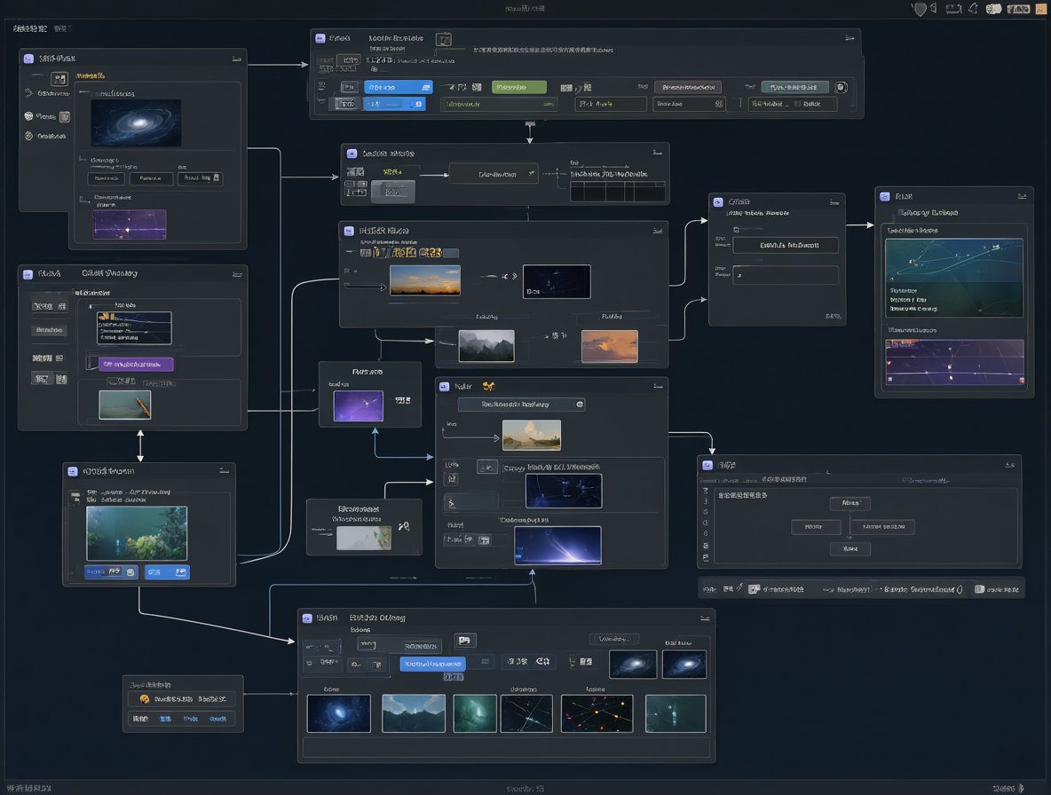Click the gray button below the yellow label near the grid

pos(392,192)
